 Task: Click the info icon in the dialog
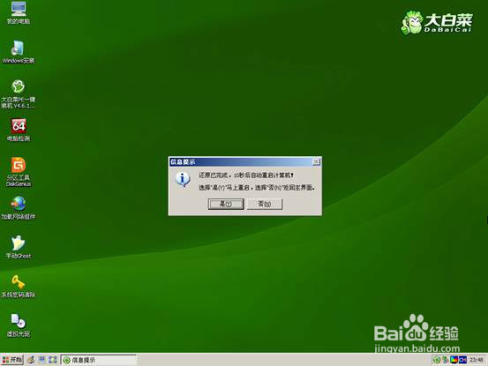click(x=183, y=180)
